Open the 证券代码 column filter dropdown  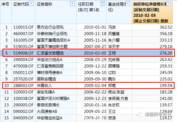(x=31, y=4)
